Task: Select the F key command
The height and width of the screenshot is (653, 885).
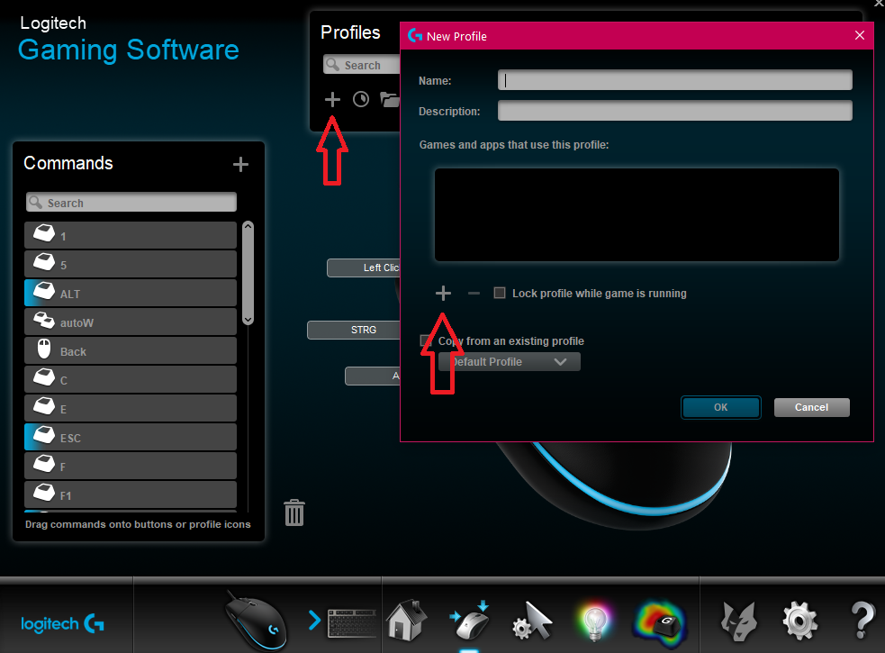Action: (x=131, y=466)
